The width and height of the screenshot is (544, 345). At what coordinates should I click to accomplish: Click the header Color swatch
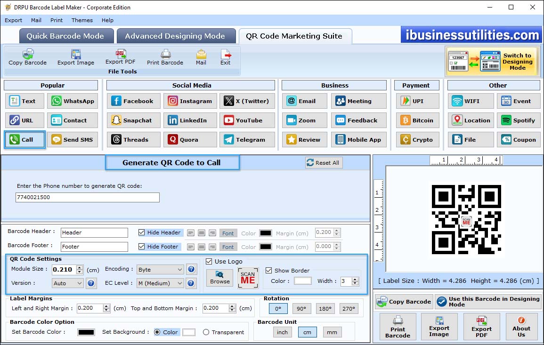(x=266, y=233)
